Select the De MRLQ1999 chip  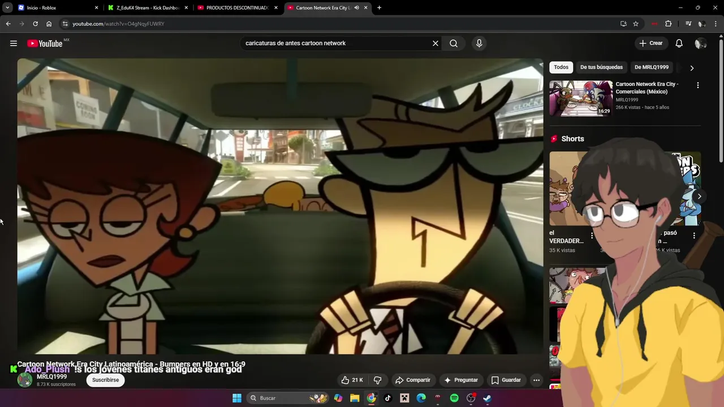pos(651,67)
